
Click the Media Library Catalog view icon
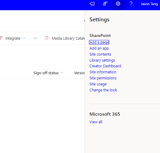pyautogui.click(x=47, y=38)
